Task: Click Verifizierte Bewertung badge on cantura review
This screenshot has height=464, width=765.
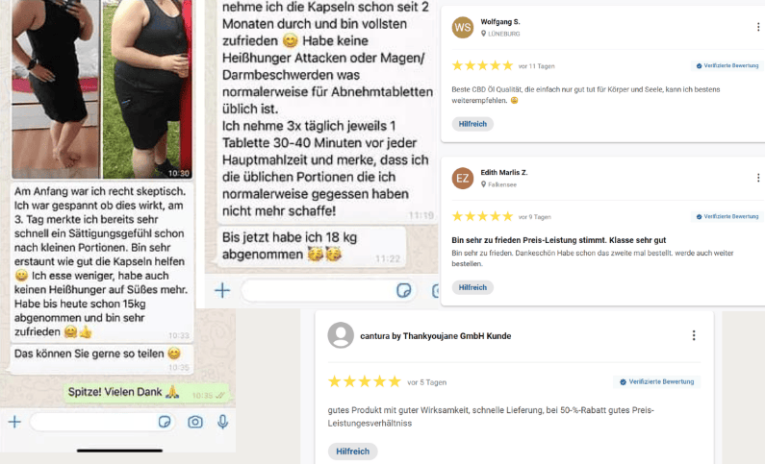Action: (x=656, y=381)
